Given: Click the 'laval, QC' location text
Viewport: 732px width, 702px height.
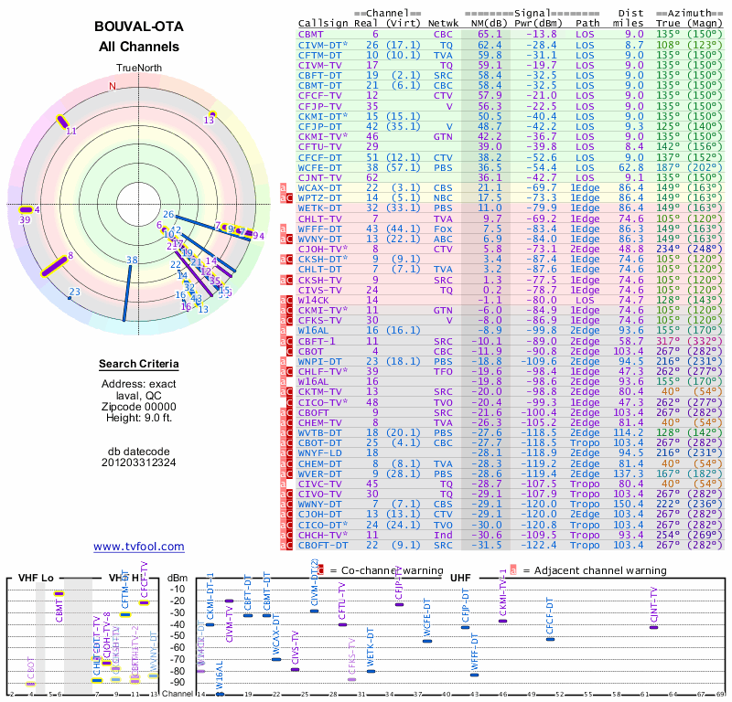Looking at the screenshot, I should coord(139,396).
